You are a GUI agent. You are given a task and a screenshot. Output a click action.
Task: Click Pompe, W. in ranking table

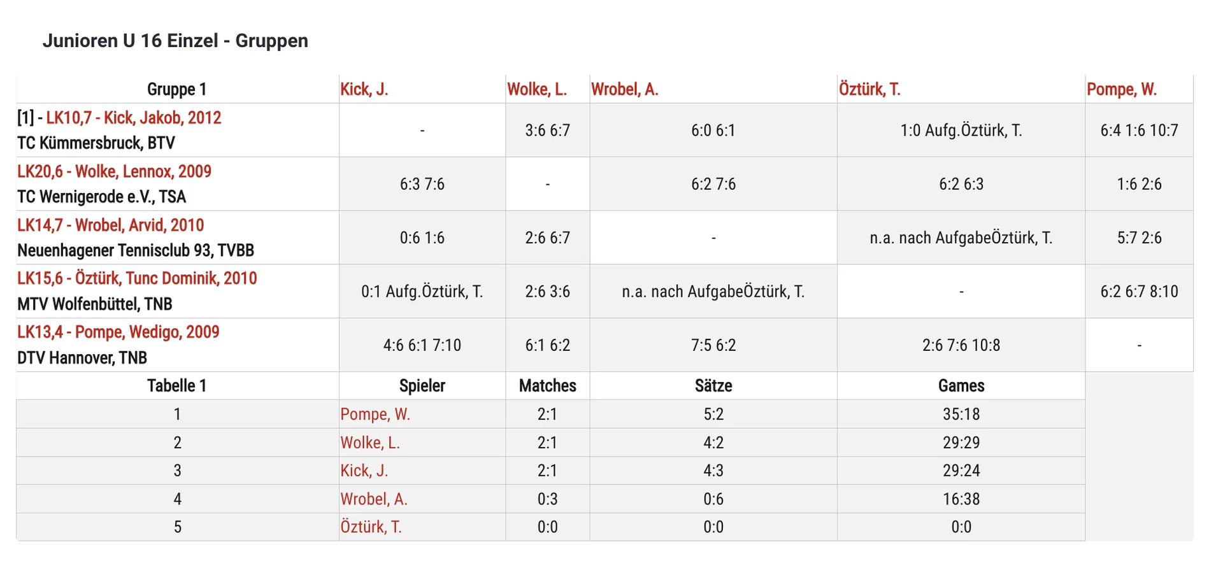coord(375,414)
